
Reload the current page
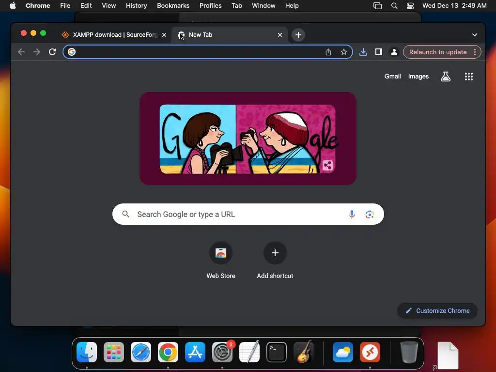tap(52, 52)
